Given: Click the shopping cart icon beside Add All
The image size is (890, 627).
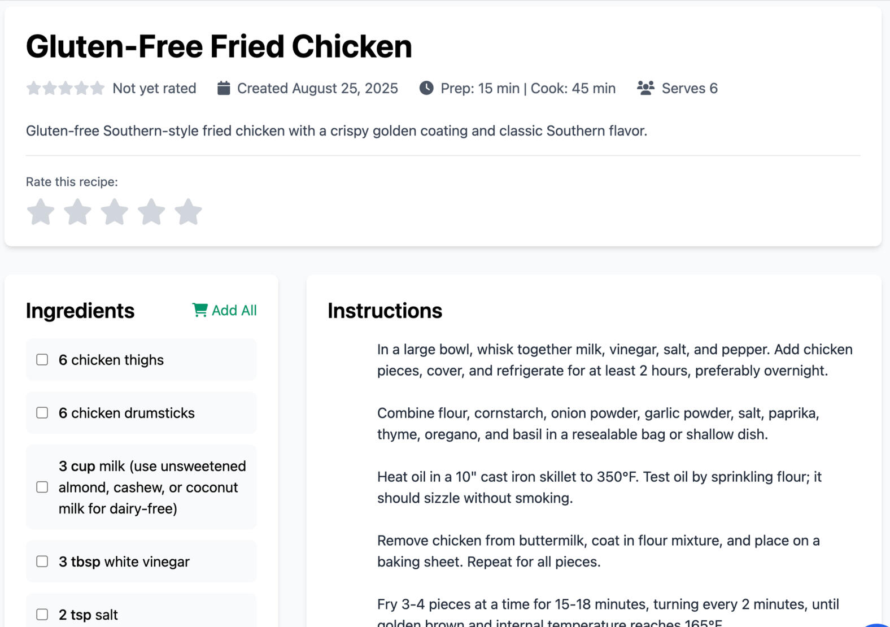Looking at the screenshot, I should [x=200, y=310].
